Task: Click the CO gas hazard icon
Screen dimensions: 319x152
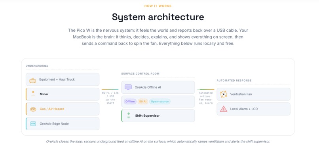Action: pos(33,110)
